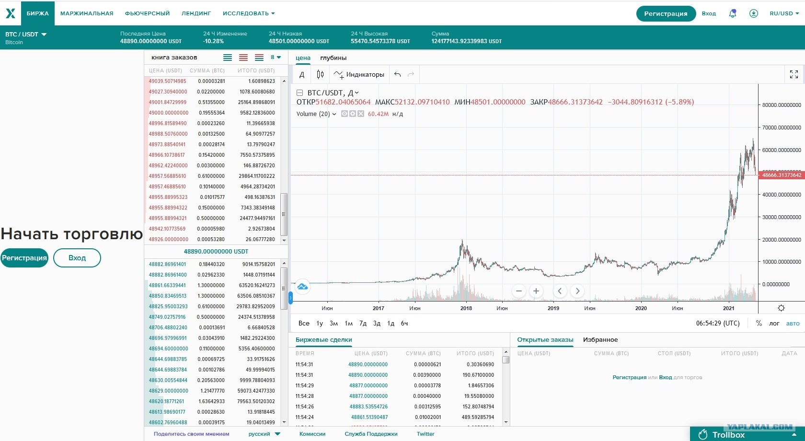Open chart settings gear icon
The image size is (805, 441).
781,308
